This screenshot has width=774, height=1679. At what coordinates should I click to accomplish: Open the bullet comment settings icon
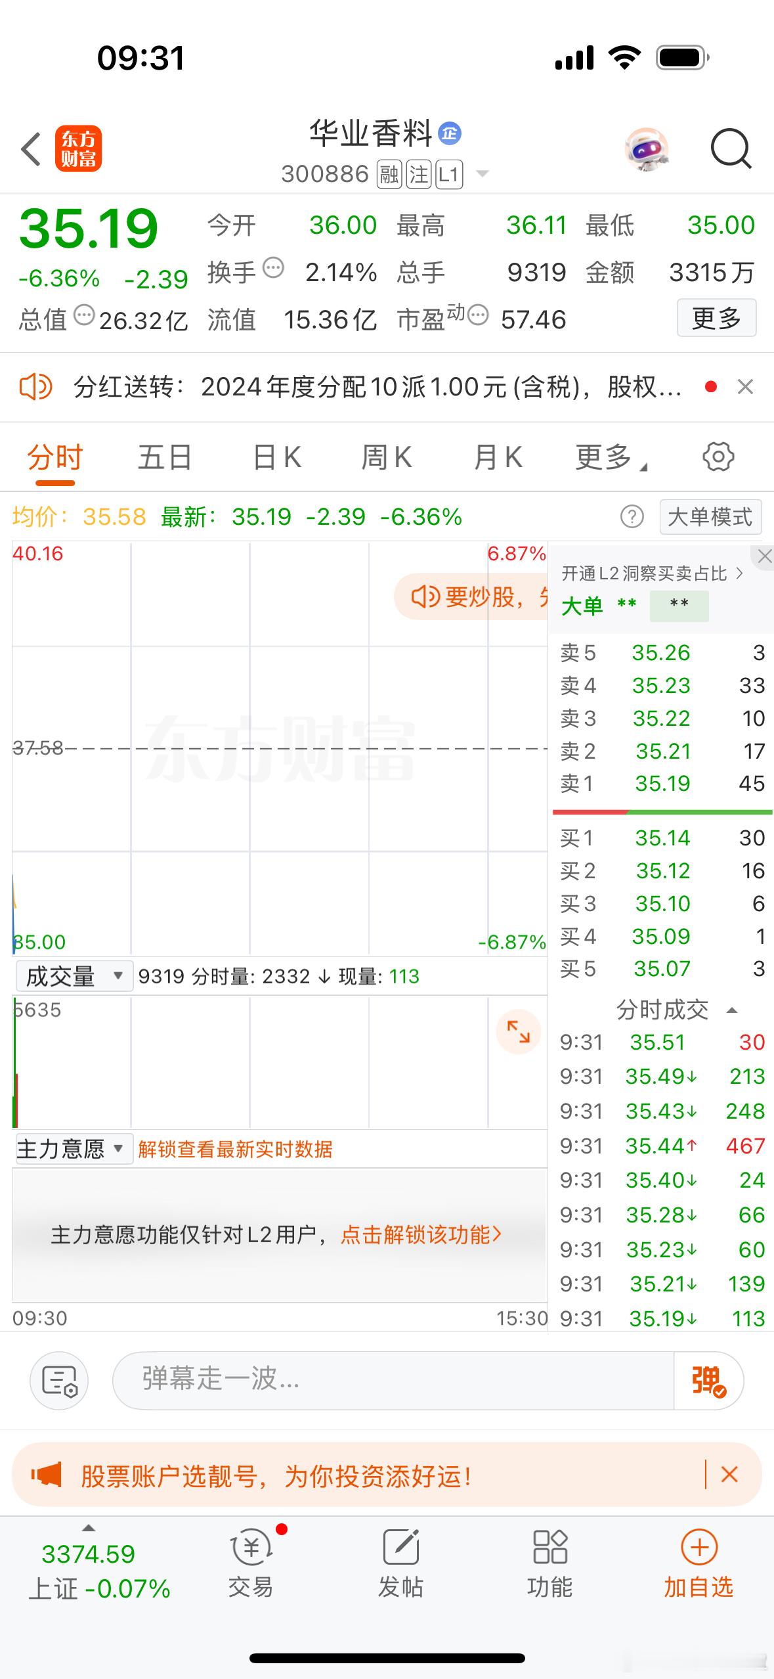pos(59,1380)
